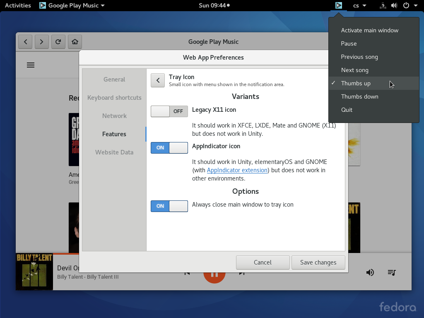This screenshot has height=318, width=424.
Task: Click the forward navigation arrow
Action: [x=42, y=42]
